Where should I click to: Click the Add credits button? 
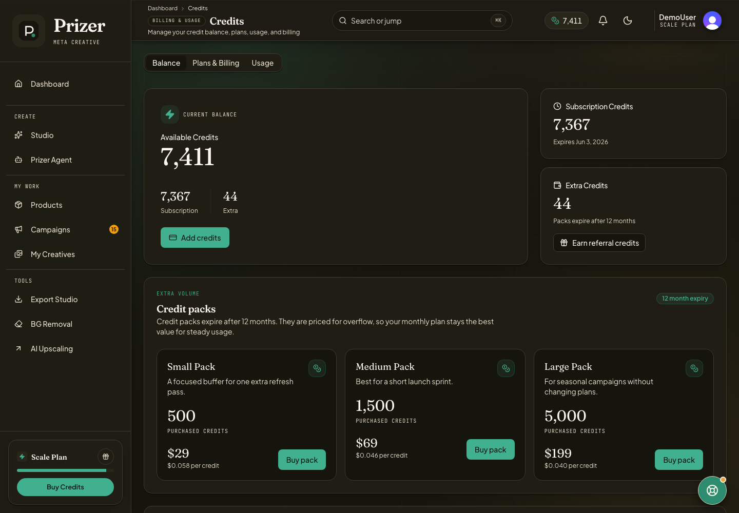click(x=195, y=238)
